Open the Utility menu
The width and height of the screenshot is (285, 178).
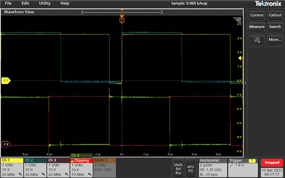[45, 3]
